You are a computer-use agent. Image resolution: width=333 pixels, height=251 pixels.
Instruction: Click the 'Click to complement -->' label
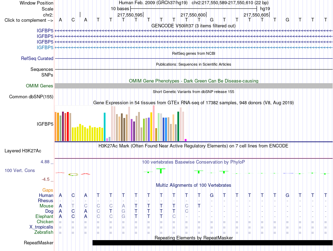pyautogui.click(x=29, y=20)
